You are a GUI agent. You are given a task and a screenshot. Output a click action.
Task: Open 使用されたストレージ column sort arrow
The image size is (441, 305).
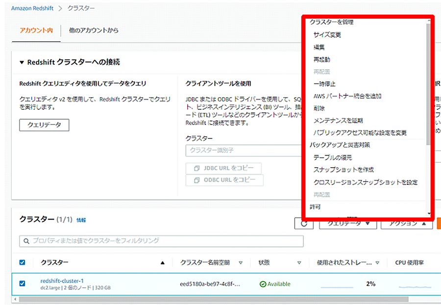pyautogui.click(x=377, y=263)
